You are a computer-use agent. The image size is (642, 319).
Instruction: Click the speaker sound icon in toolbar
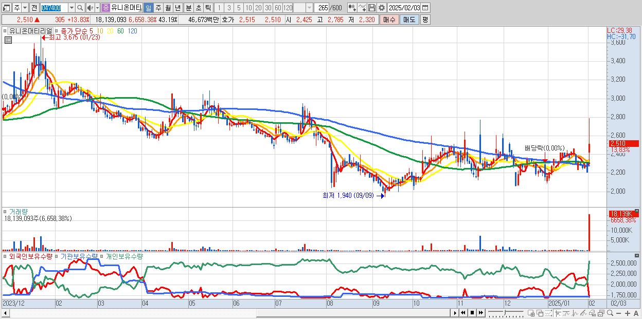90,8
